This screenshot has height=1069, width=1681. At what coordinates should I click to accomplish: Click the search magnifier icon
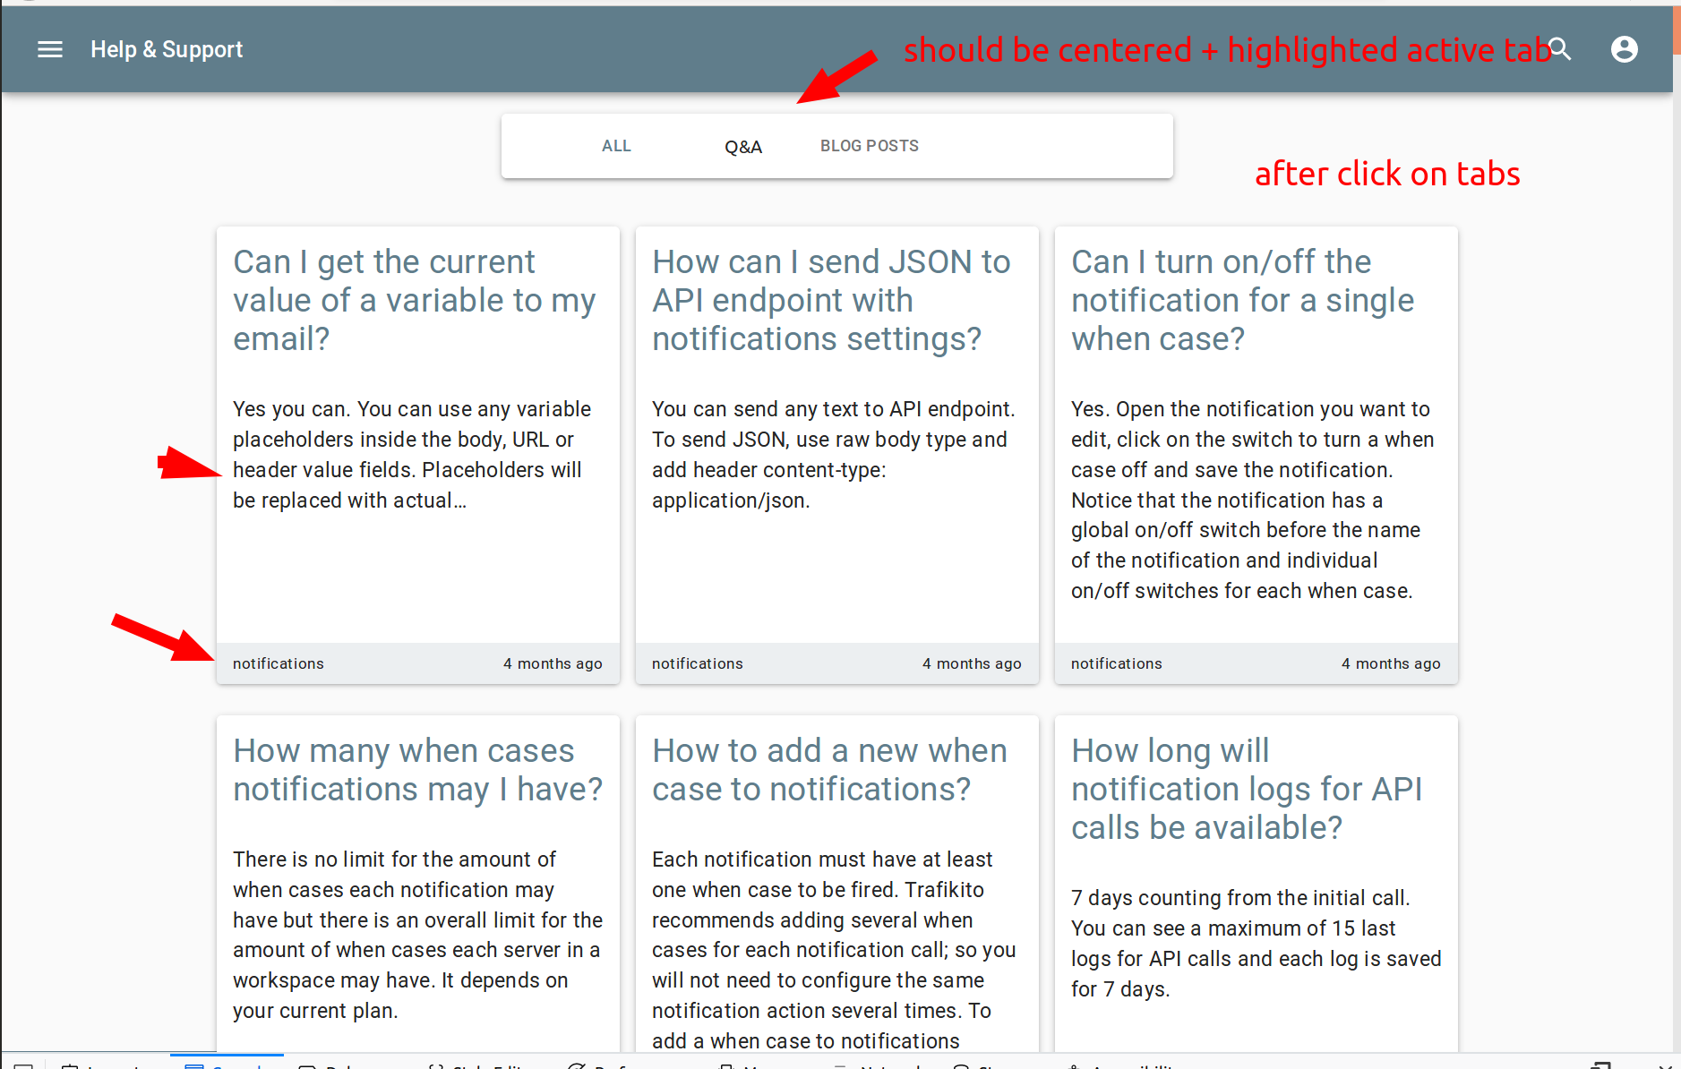[1560, 49]
